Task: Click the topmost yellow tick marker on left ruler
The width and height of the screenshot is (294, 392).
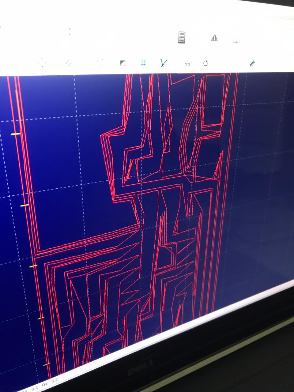Action: click(15, 134)
